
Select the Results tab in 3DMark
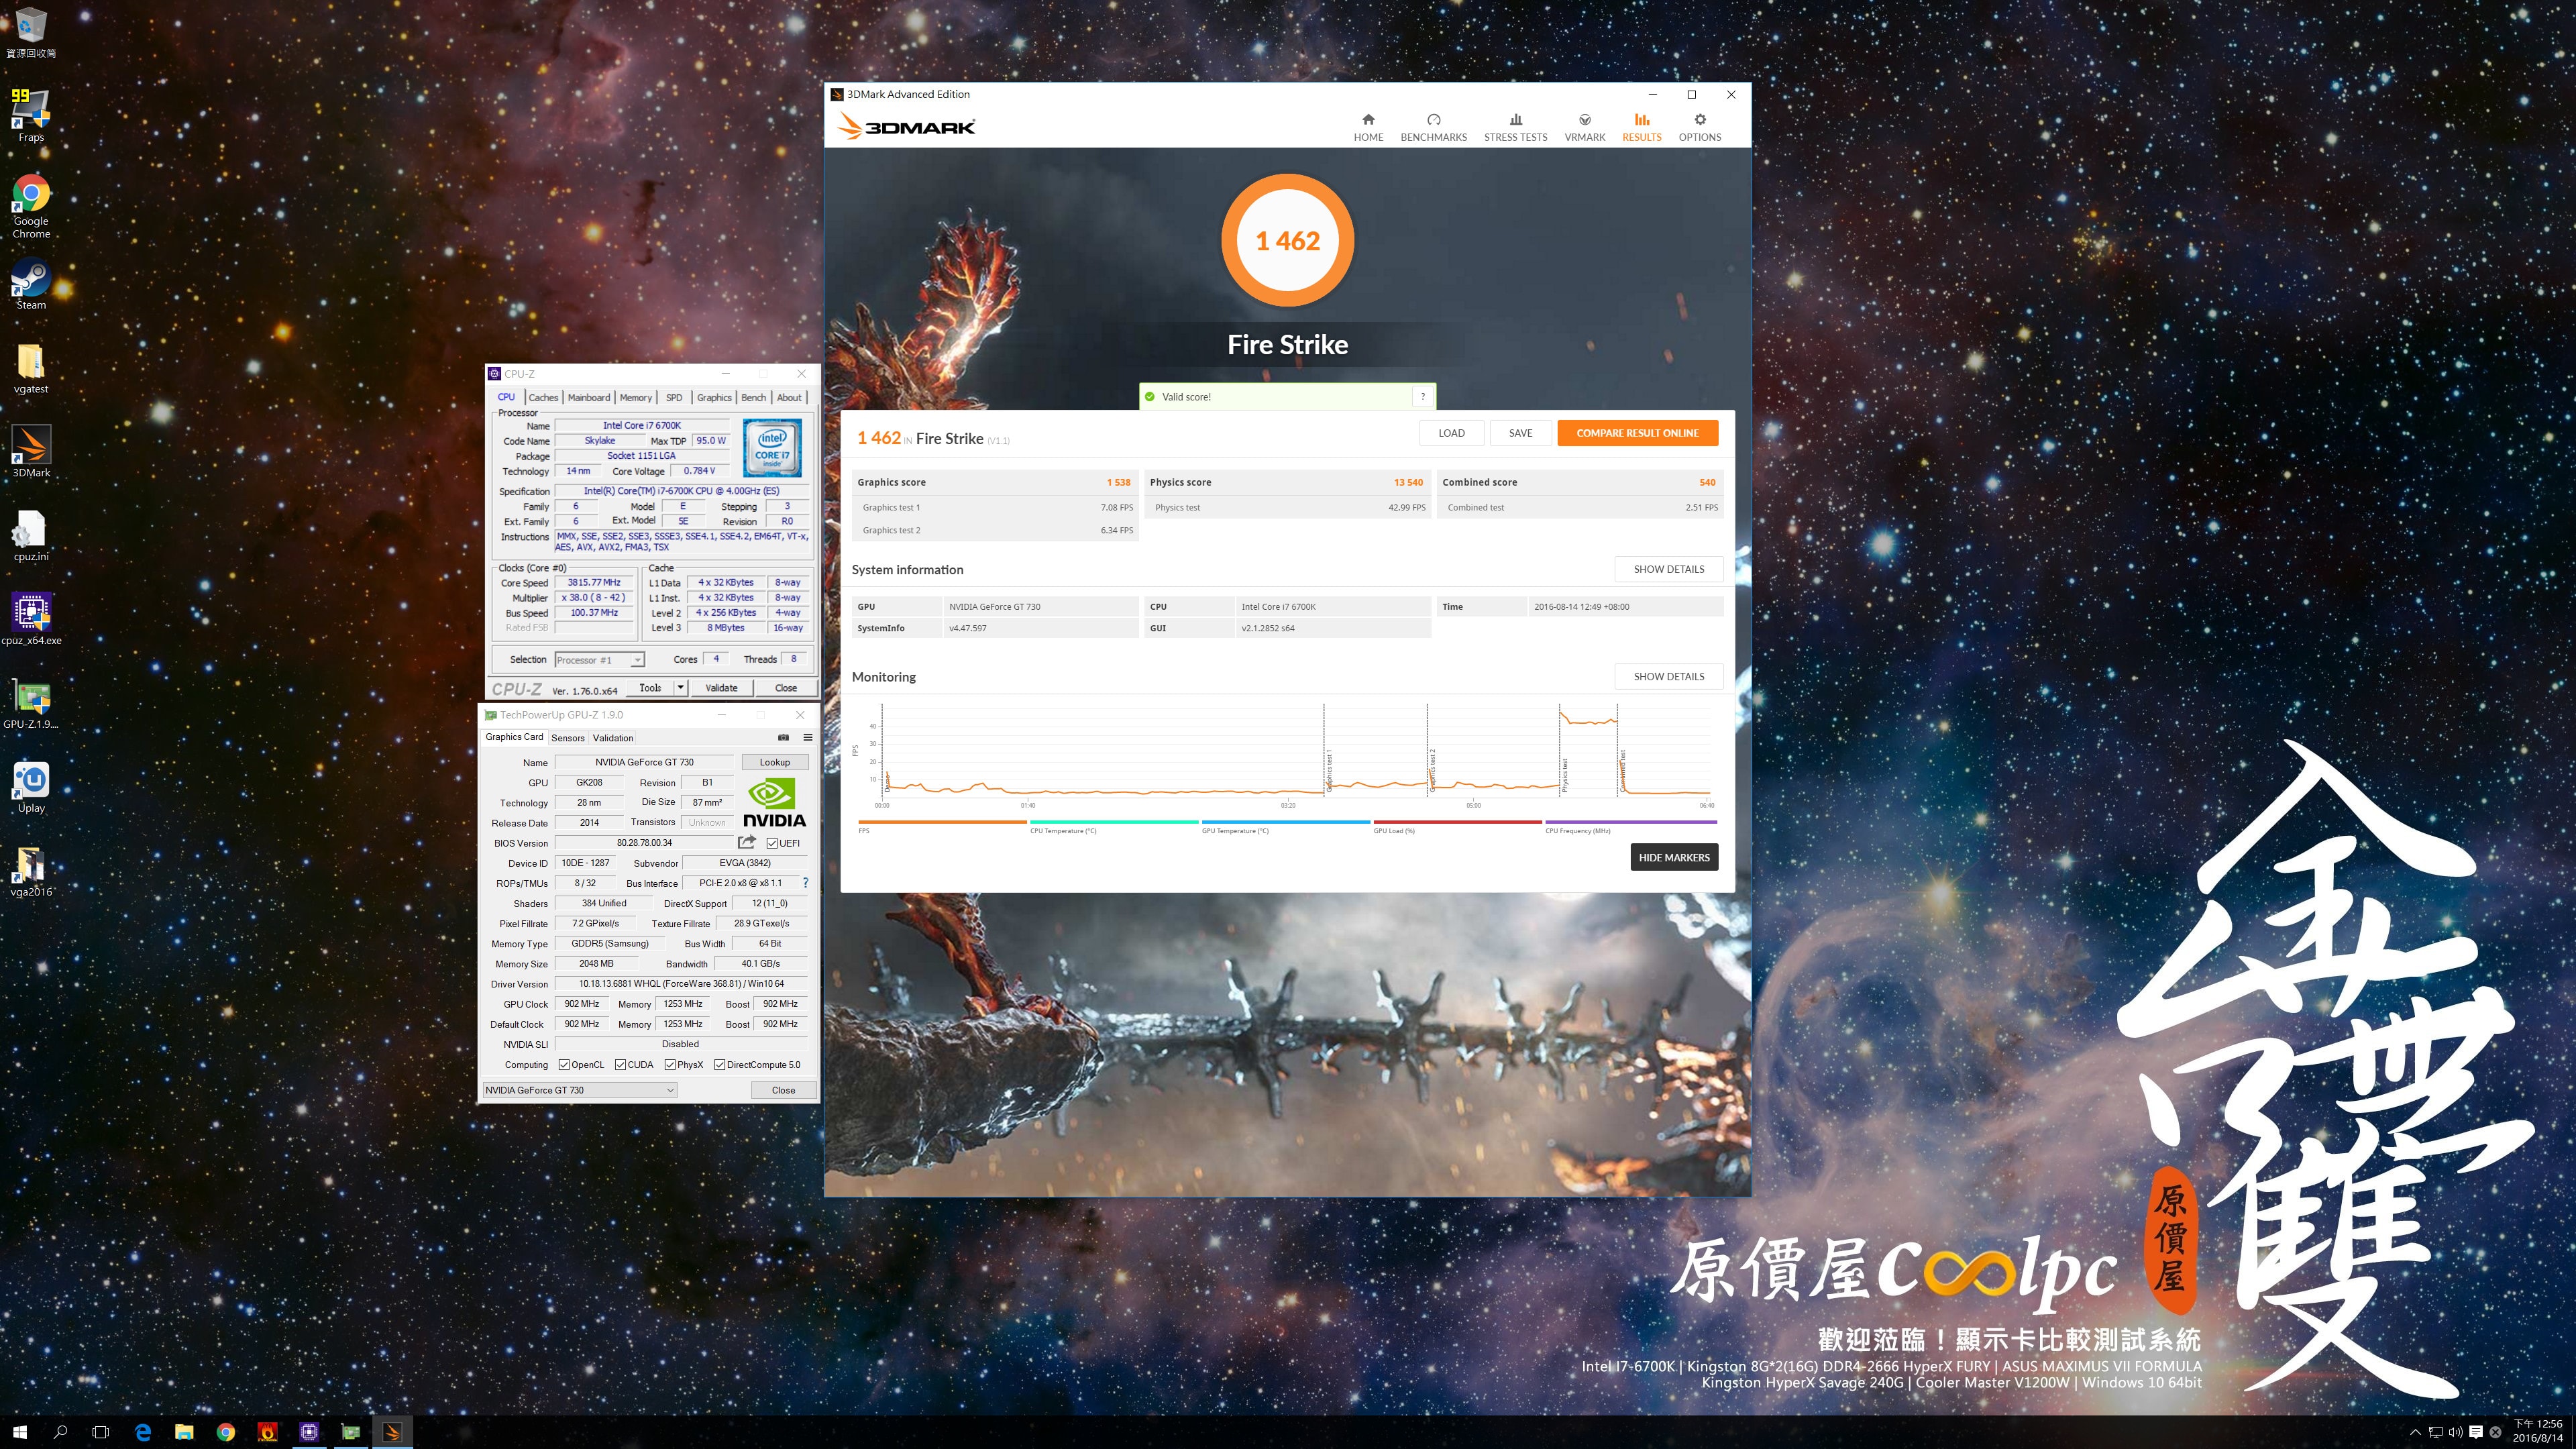pos(1641,127)
